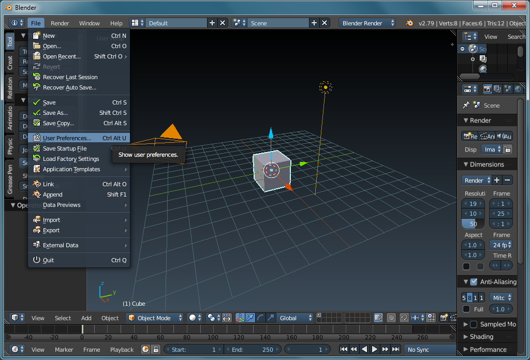
Task: Click the scene browse icon
Action: pos(239,23)
